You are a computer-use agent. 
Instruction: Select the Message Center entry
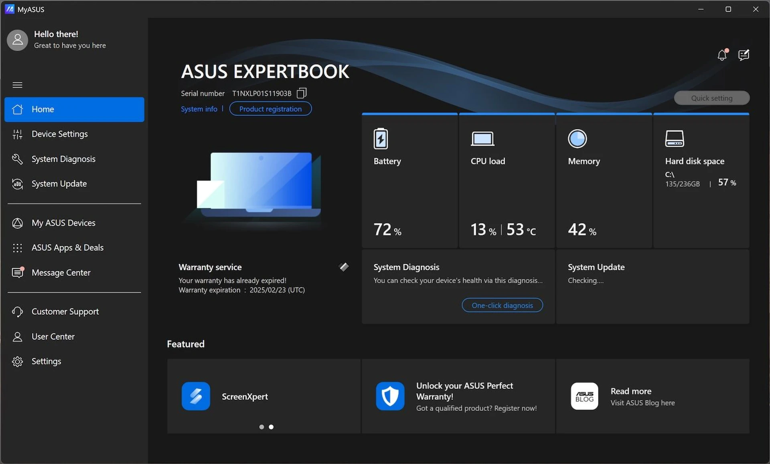click(74, 273)
